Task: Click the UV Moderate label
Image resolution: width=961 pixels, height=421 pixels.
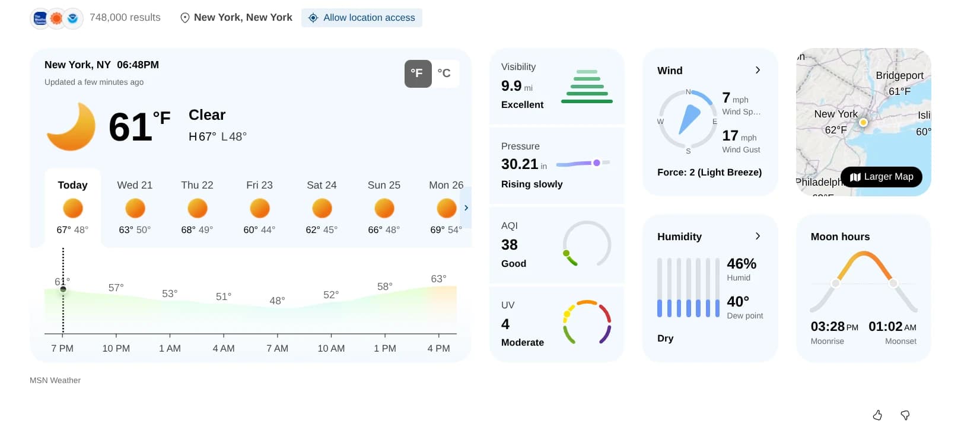Action: [523, 343]
